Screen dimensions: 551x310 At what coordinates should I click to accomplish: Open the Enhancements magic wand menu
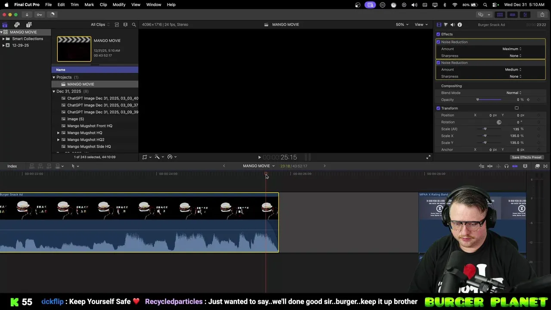[159, 157]
